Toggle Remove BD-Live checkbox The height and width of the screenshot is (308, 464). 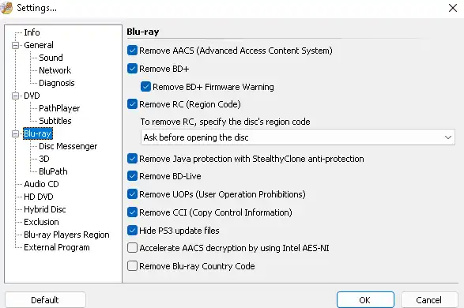(132, 176)
